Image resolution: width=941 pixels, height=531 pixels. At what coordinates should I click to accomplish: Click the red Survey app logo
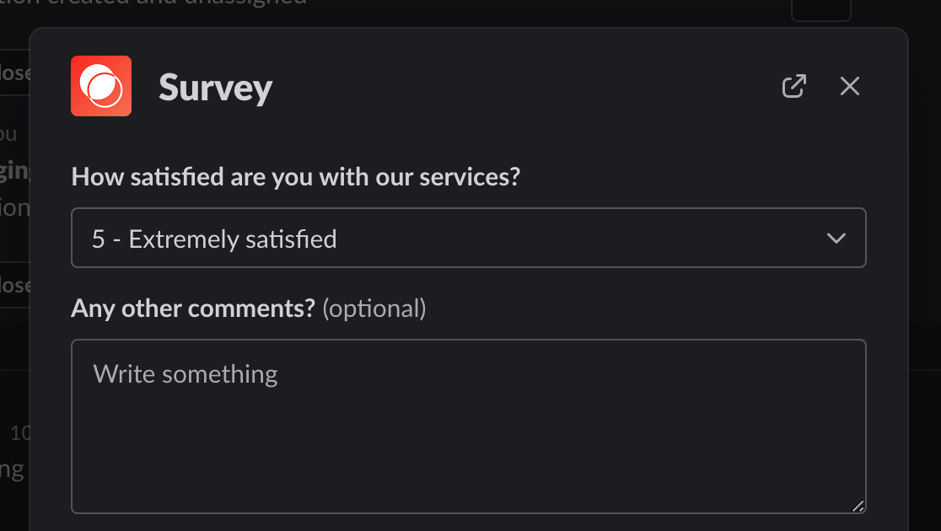click(101, 86)
